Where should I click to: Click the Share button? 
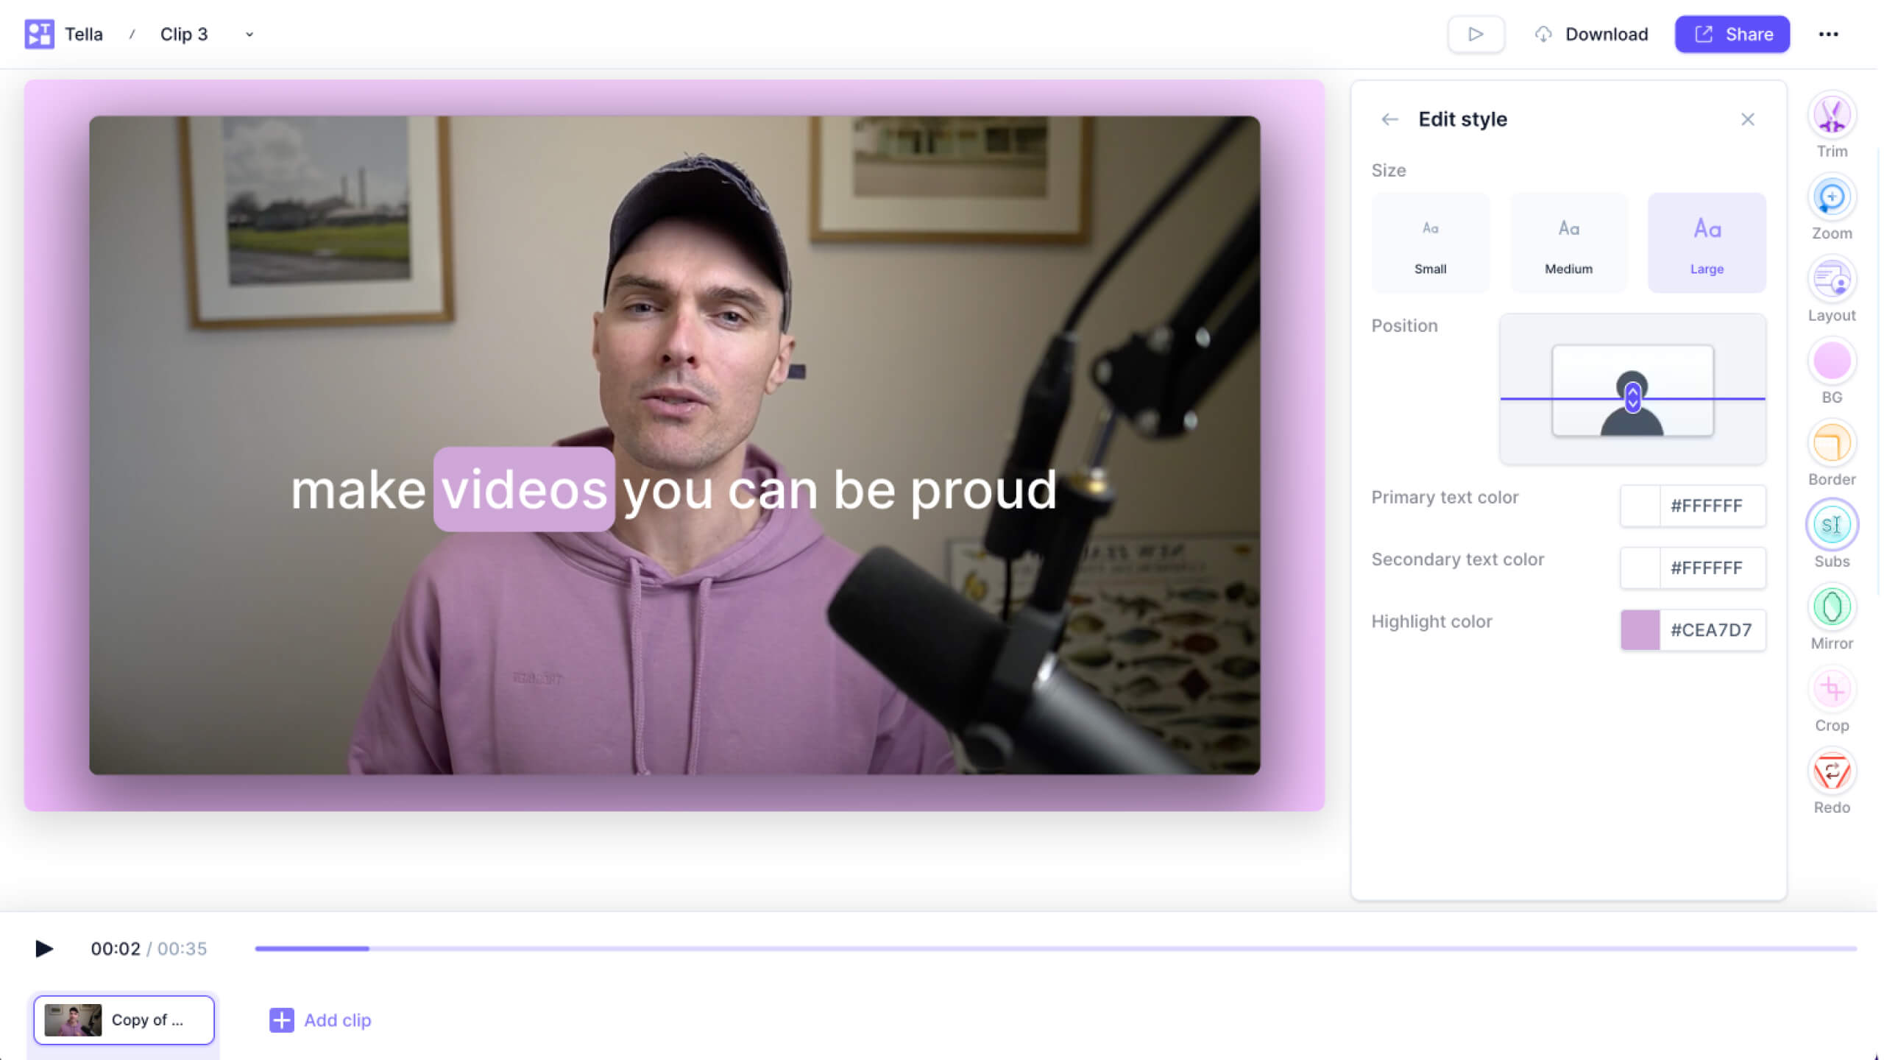pos(1731,34)
